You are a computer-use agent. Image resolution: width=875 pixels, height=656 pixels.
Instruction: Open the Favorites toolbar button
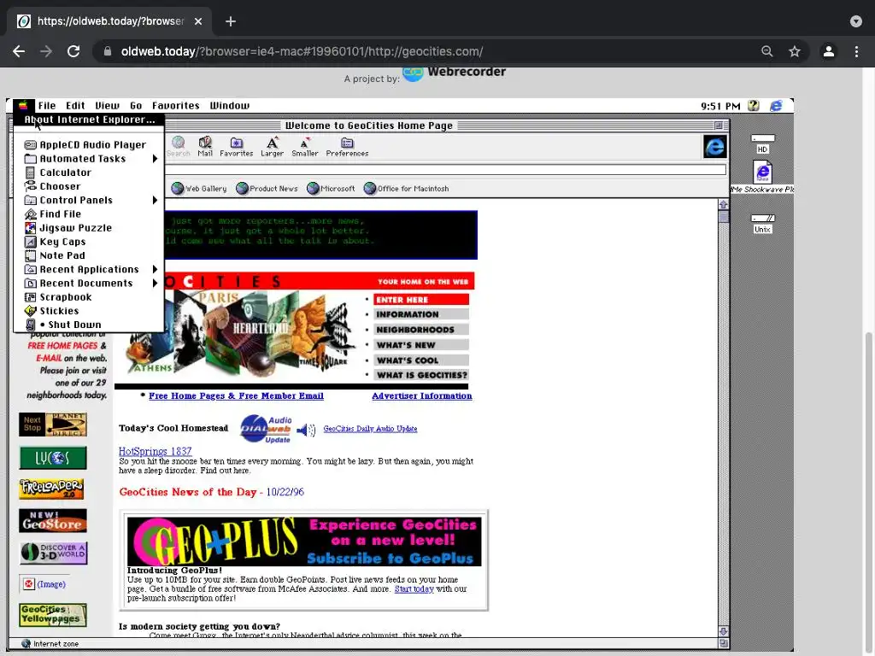[236, 146]
